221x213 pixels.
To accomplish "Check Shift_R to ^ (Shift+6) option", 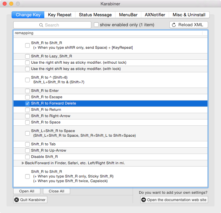I will tap(27, 80).
